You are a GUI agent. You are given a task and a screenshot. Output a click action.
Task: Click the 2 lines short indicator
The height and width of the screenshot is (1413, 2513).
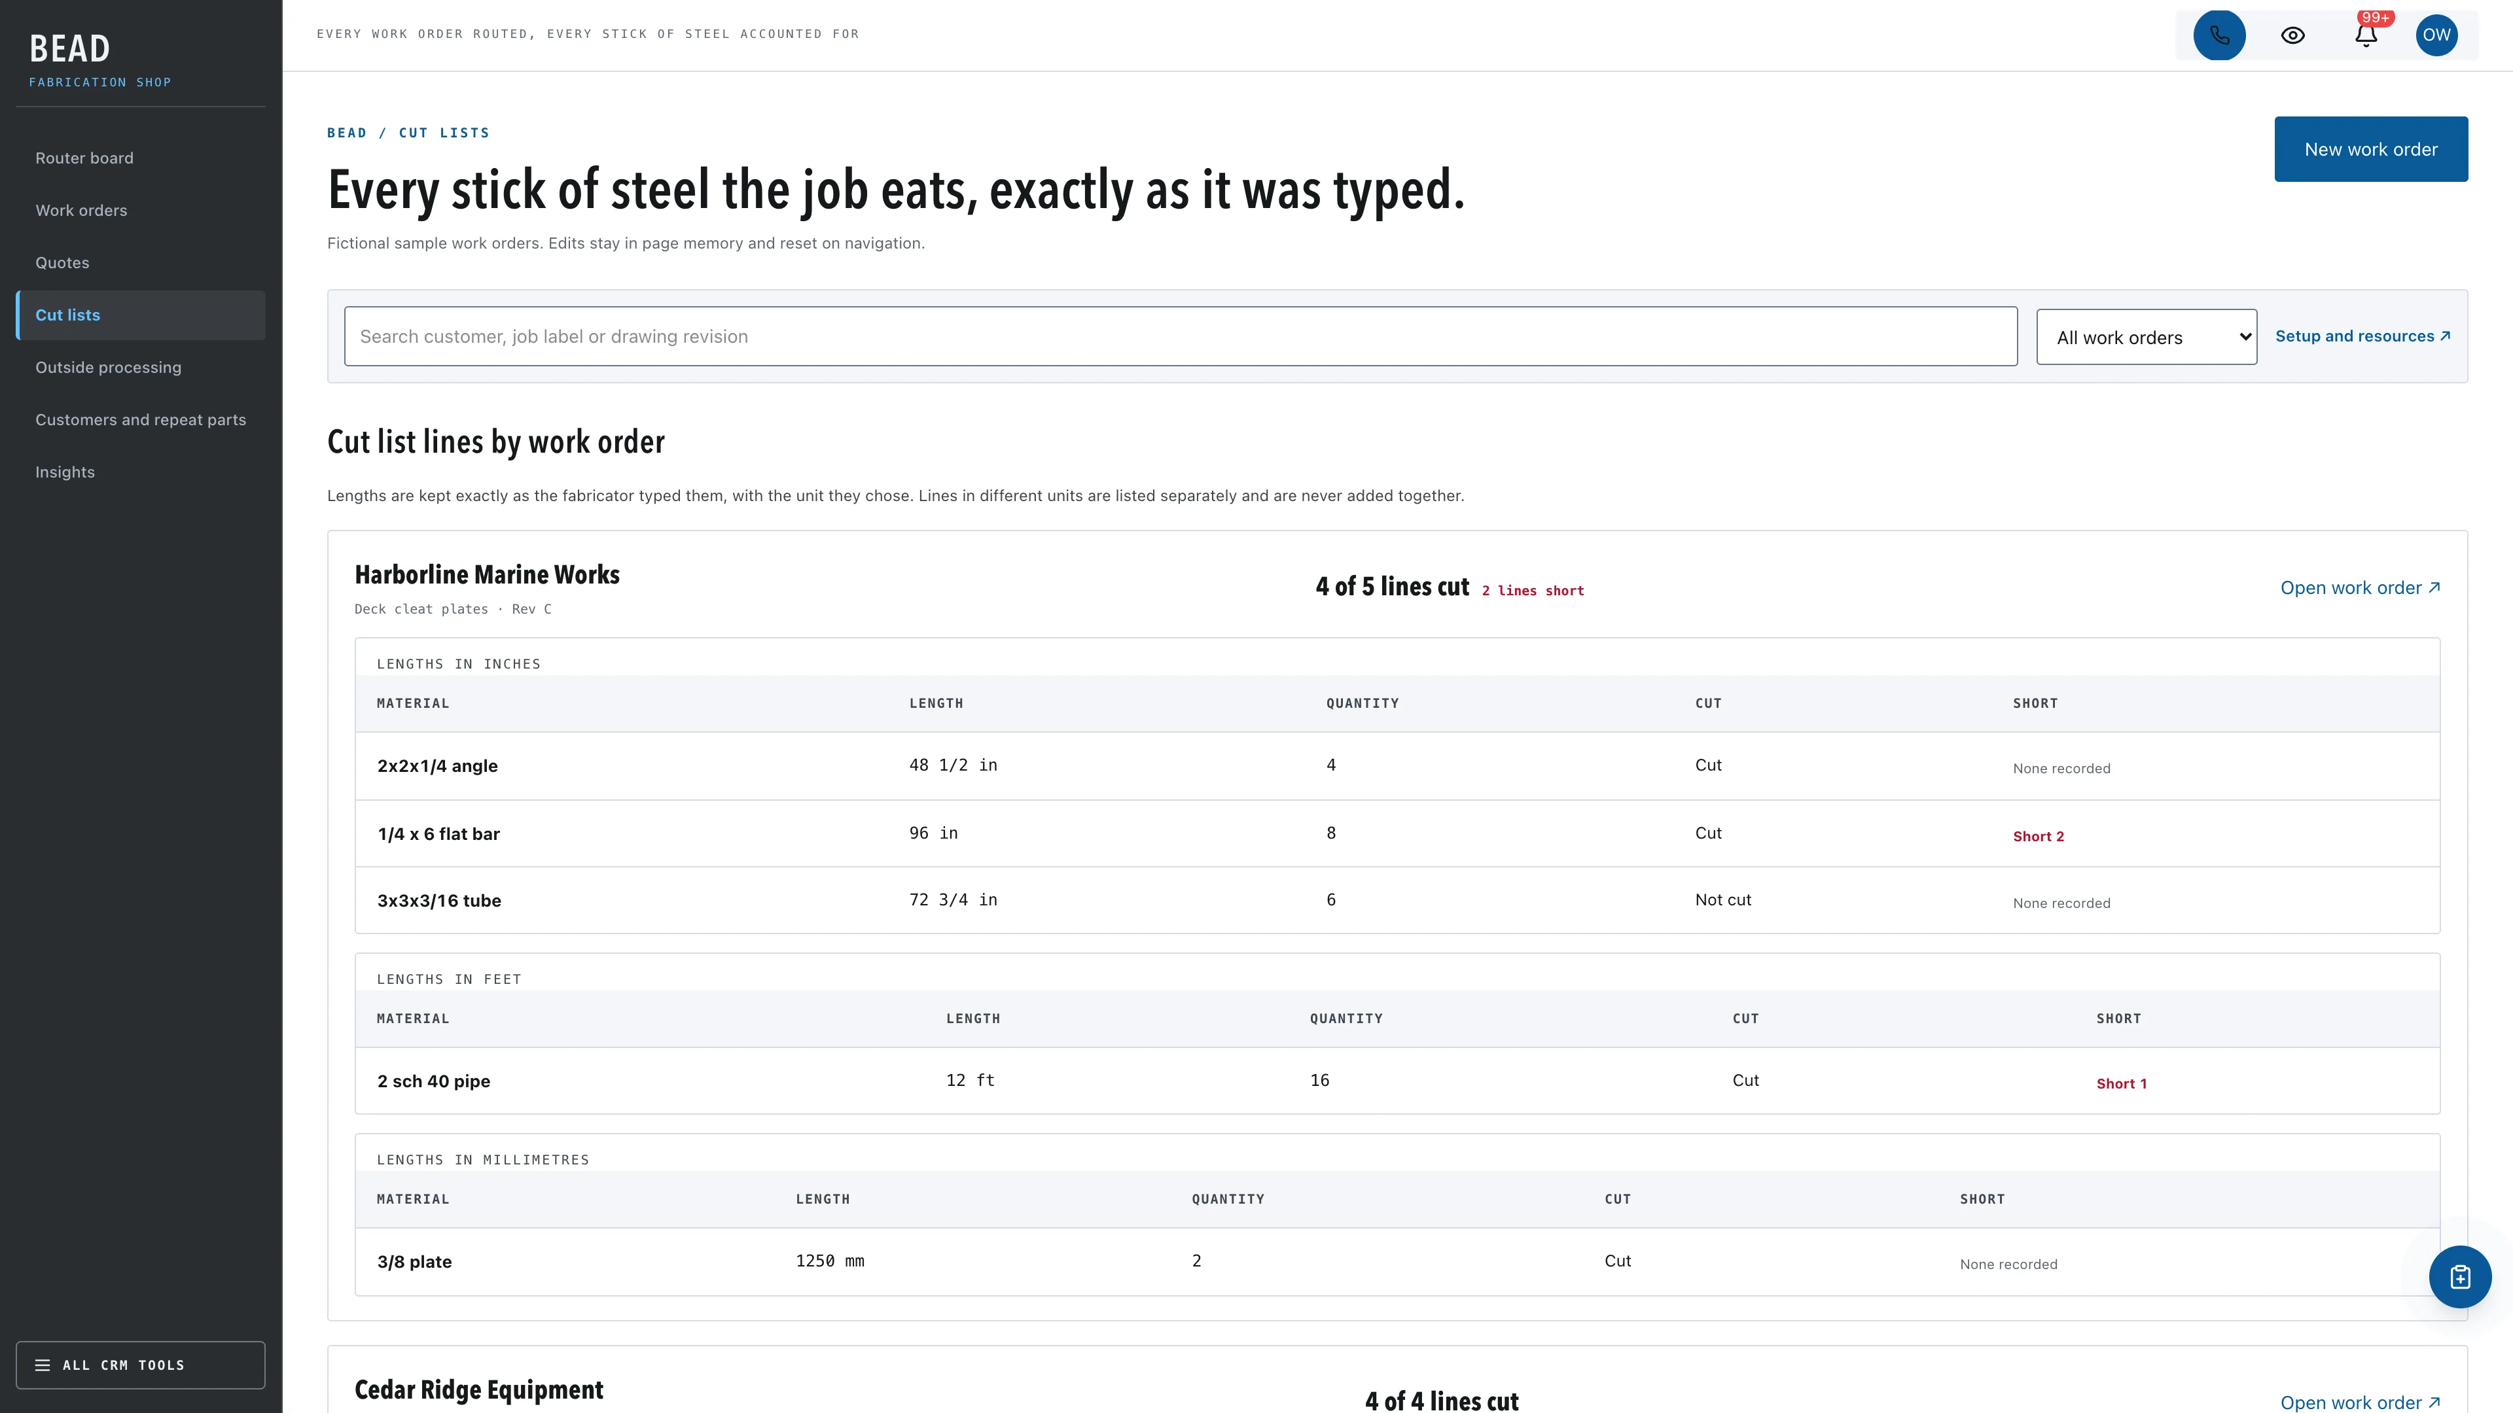tap(1533, 591)
